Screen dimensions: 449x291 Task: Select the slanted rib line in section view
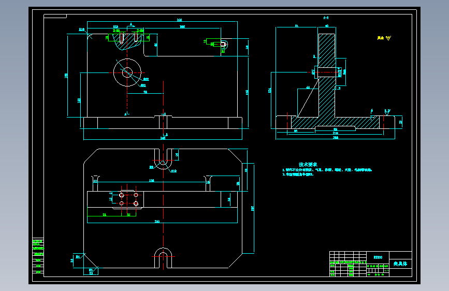308,98
